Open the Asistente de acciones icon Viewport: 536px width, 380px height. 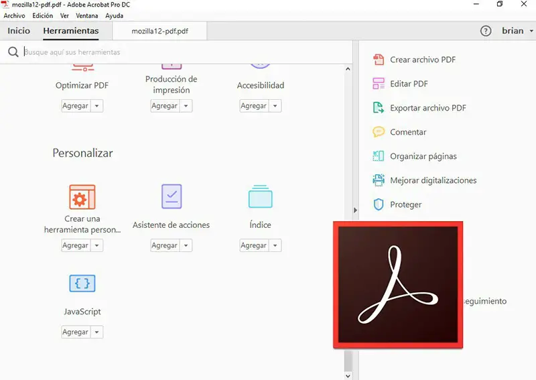tap(172, 196)
